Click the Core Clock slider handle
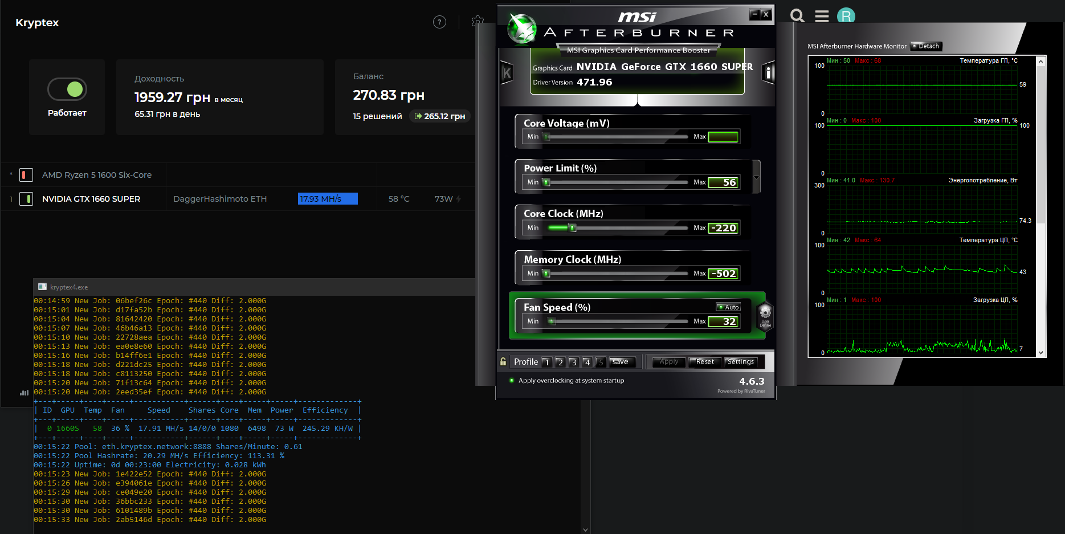The height and width of the screenshot is (534, 1065). tap(573, 228)
